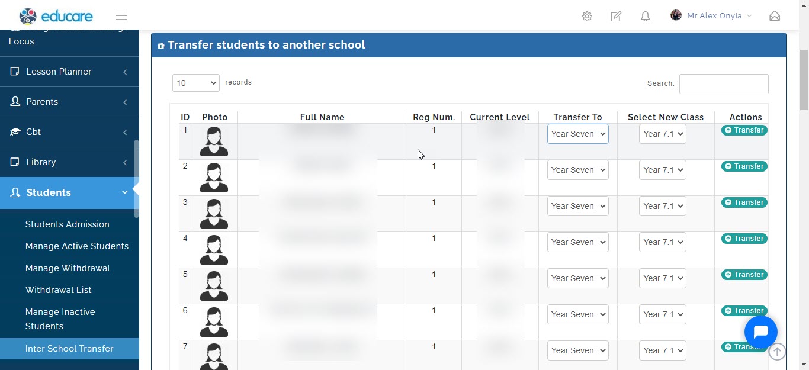The width and height of the screenshot is (809, 370).
Task: Click the Parents person icon
Action: tap(15, 102)
